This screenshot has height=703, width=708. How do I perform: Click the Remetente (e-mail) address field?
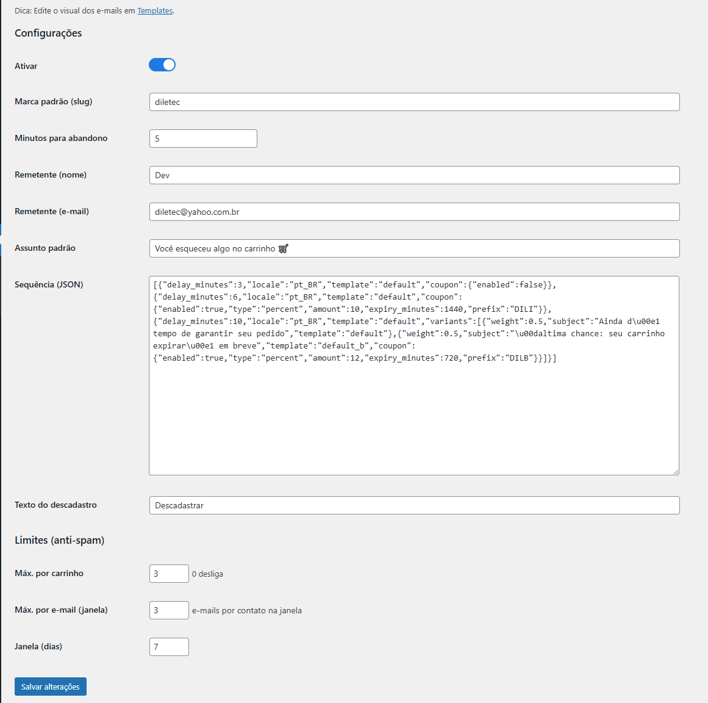click(x=414, y=212)
